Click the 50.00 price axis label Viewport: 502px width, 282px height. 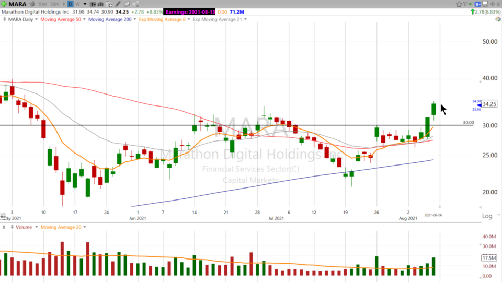[490, 42]
